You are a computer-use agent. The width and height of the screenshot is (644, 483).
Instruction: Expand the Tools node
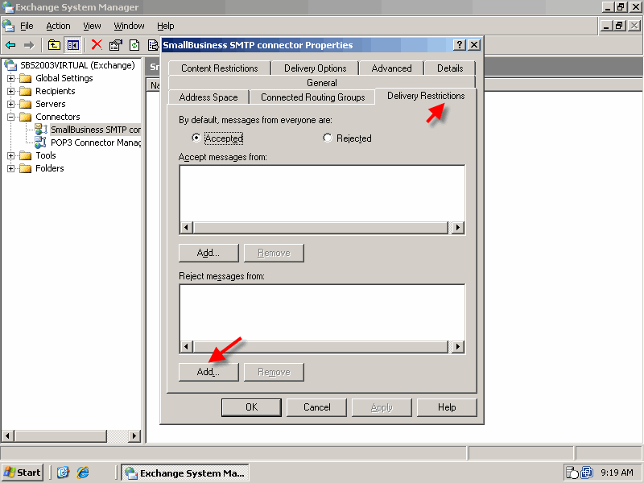click(11, 155)
